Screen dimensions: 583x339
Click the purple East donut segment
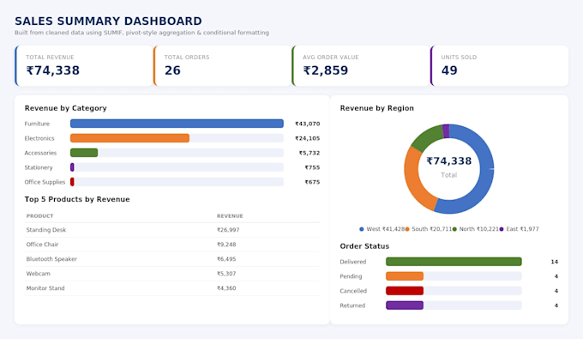(446, 131)
